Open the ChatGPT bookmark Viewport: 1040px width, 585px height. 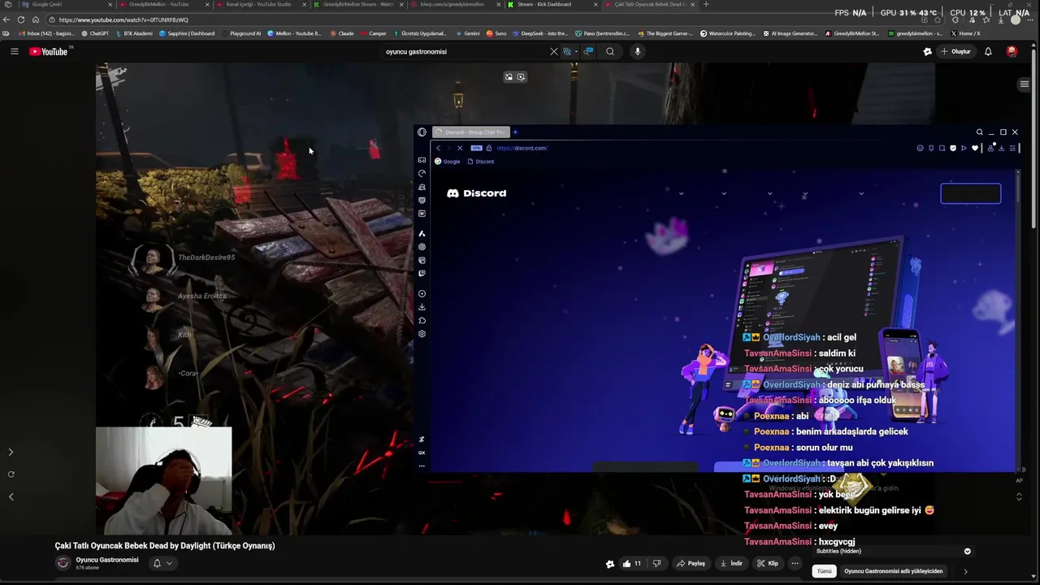[95, 33]
